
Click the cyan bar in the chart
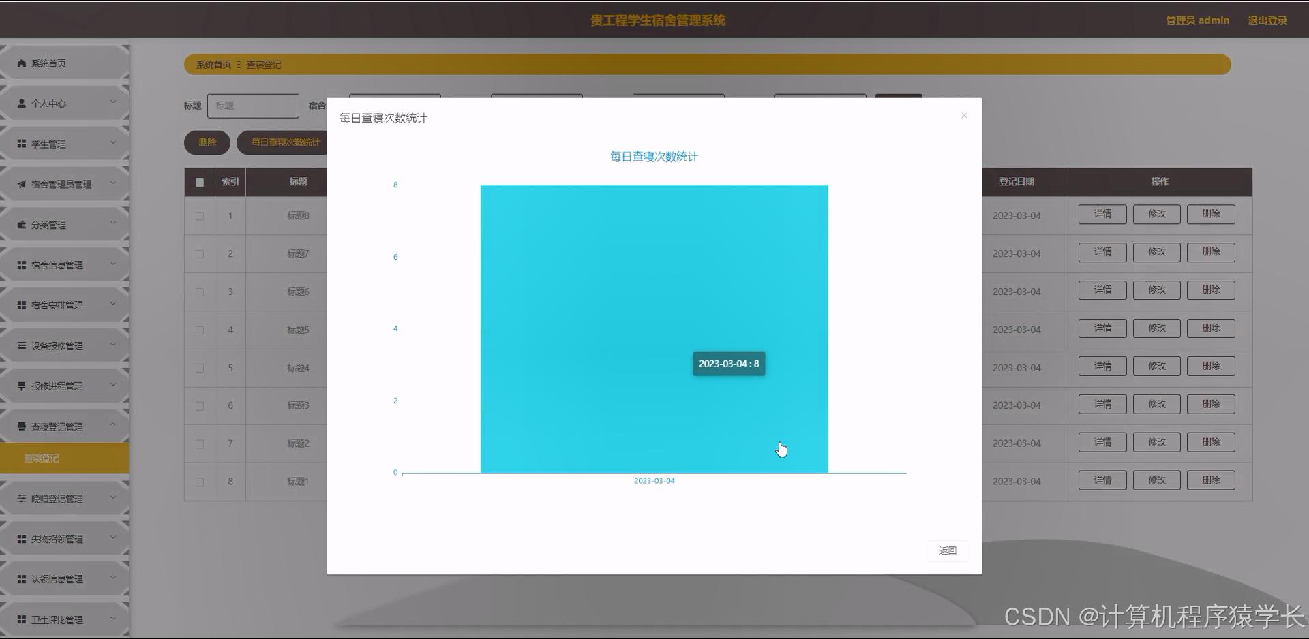pyautogui.click(x=654, y=329)
